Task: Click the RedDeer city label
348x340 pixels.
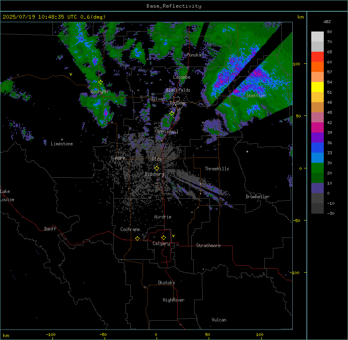Action: 178,103
